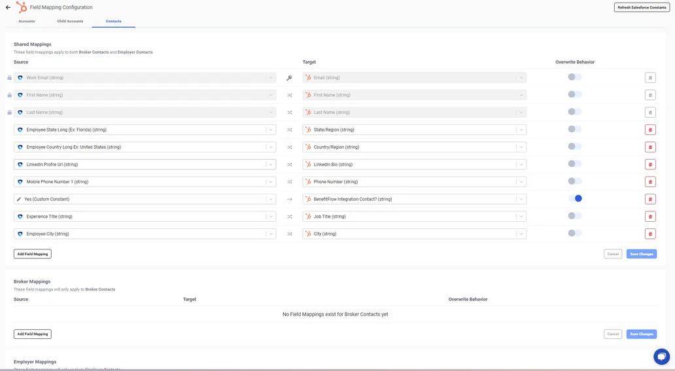Toggle overwrite for Email mapping
Screen dimensions: 675x371
point(575,77)
